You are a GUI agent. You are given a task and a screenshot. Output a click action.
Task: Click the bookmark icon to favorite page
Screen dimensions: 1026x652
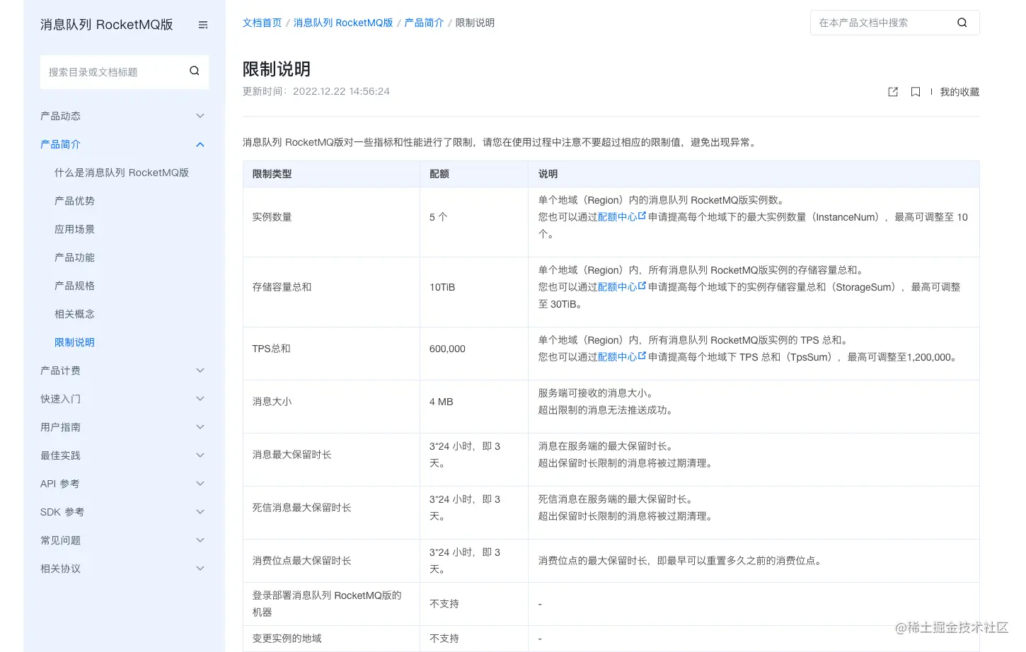coord(916,92)
